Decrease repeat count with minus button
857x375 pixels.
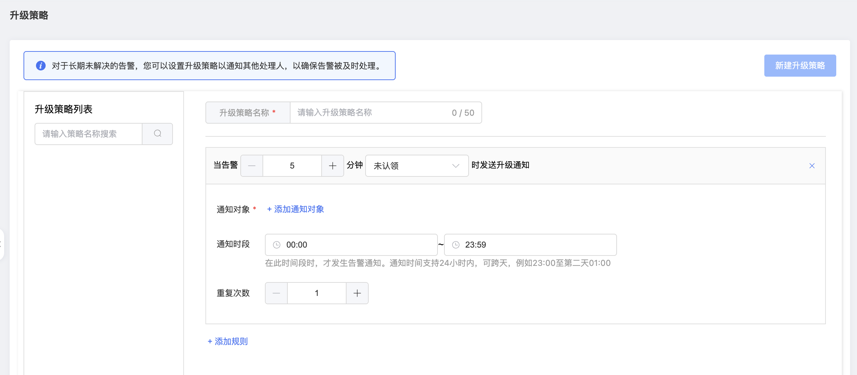(x=276, y=293)
